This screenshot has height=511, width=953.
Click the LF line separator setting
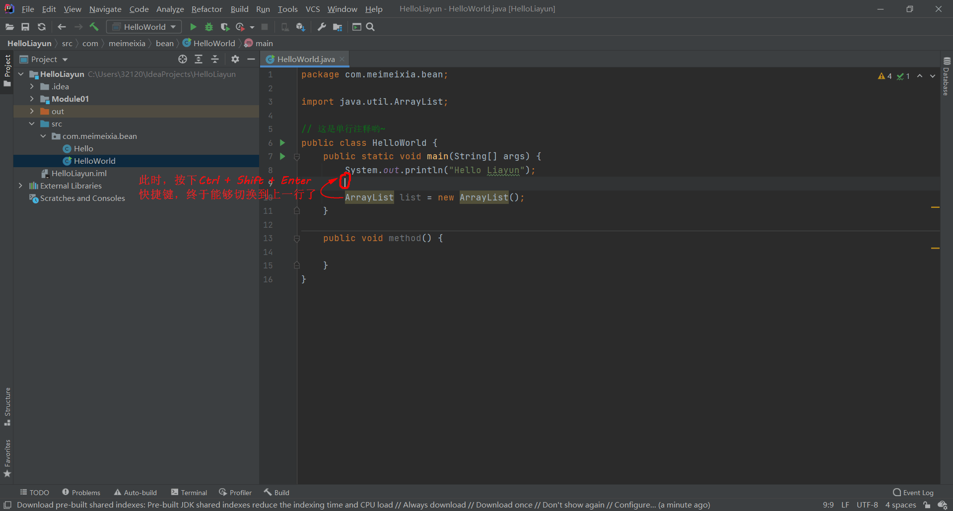tap(845, 505)
